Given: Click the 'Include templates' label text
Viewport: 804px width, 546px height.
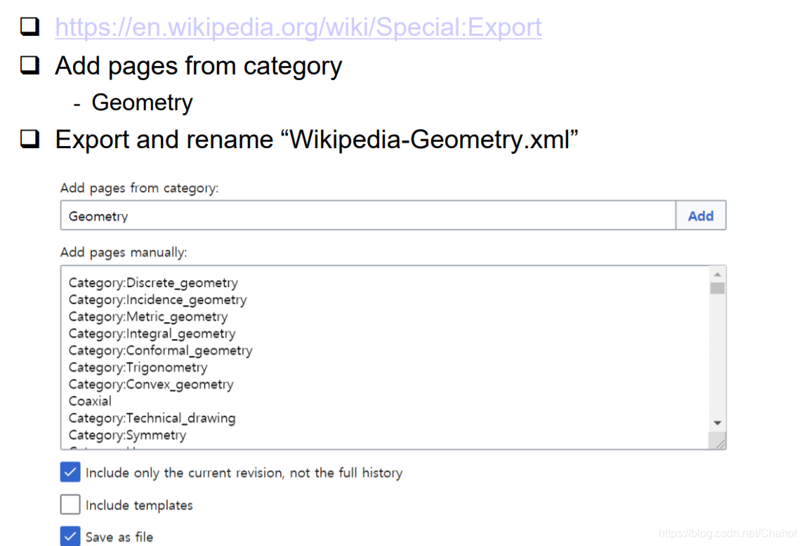Looking at the screenshot, I should [x=139, y=505].
